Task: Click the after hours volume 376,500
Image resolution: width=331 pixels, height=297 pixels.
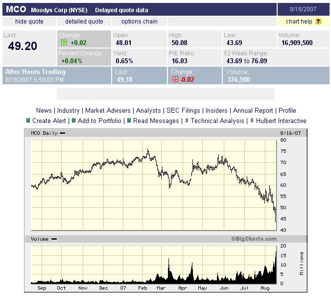Action: 238,79
